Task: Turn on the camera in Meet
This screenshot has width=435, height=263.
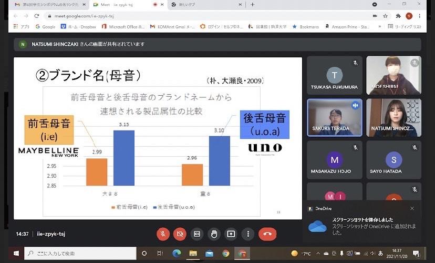Action: (180, 234)
